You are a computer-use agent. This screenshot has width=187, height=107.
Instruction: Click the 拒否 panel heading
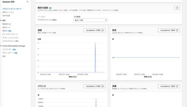tap(114, 30)
